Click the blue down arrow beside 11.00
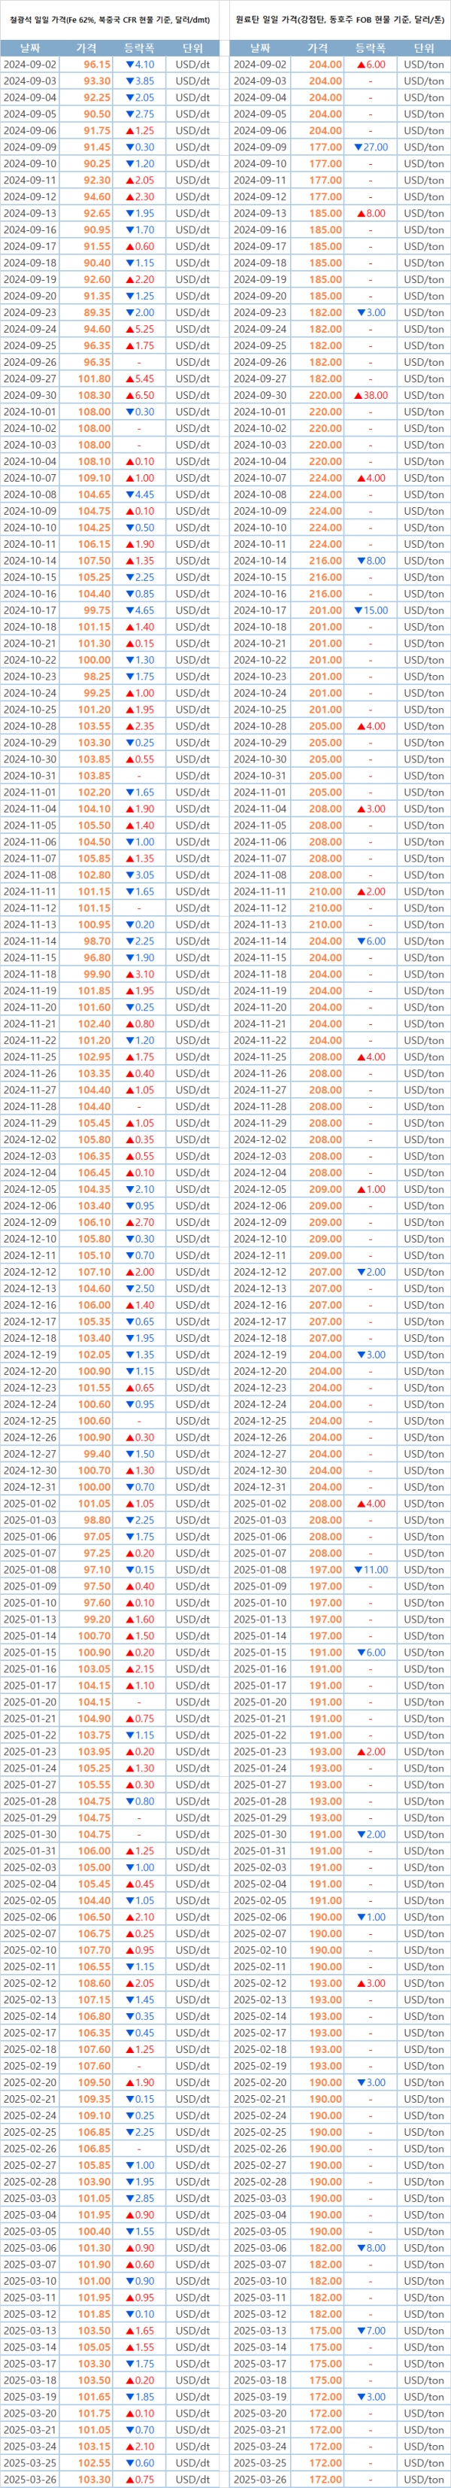Image resolution: width=451 pixels, height=2488 pixels. [358, 1570]
